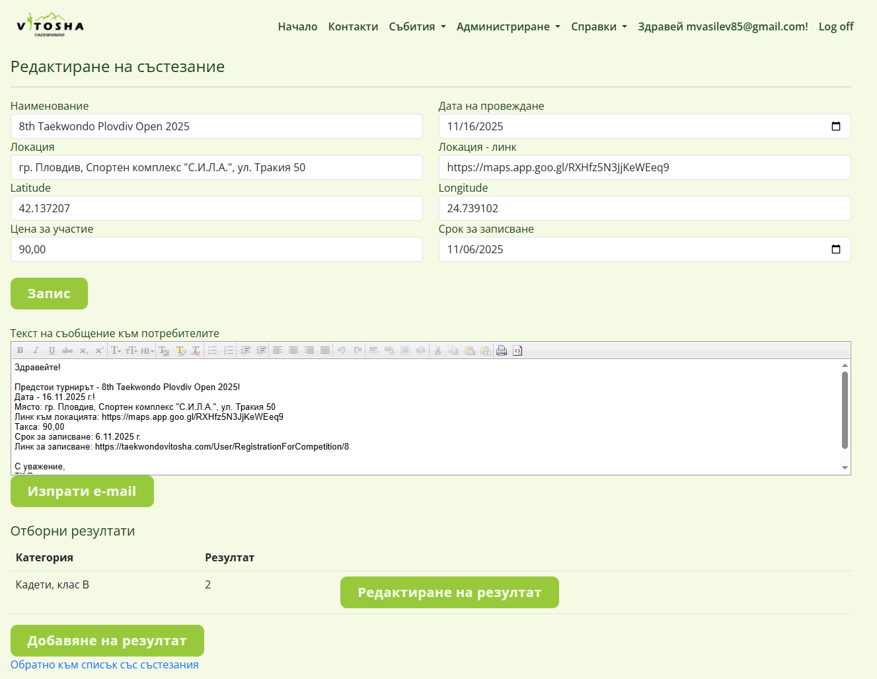Click the remove formatting icon
This screenshot has width=877, height=679.
coord(196,350)
